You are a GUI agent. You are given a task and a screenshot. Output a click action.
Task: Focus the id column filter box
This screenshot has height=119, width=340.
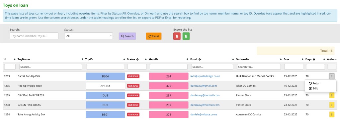[10, 67]
